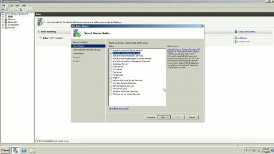Viewport: 274px width, 154px height.
Task: Check Active Directory Lightweight Directory Services
Action: coord(110,59)
